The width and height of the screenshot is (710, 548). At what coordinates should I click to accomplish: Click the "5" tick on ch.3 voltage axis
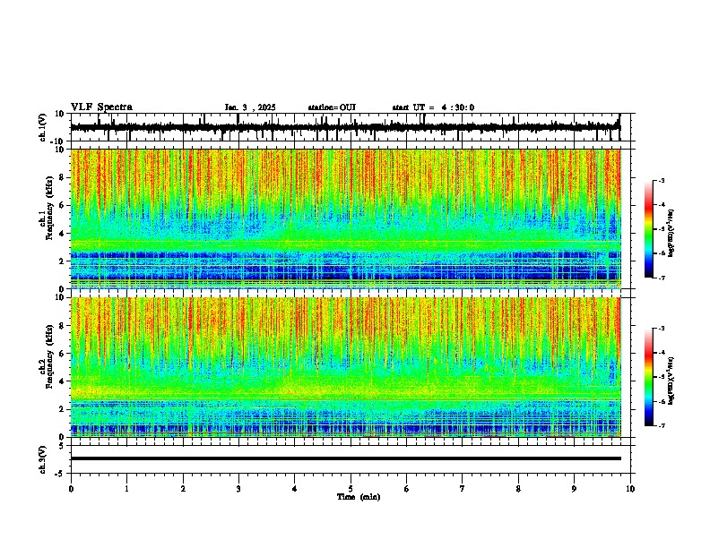(x=62, y=445)
